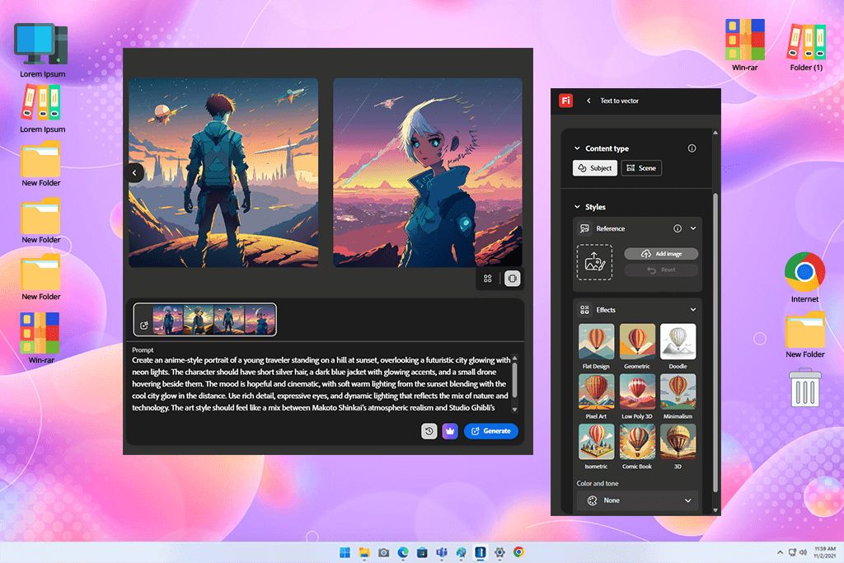This screenshot has width=844, height=563.
Task: Open the Camera app on the taskbar
Action: tap(384, 552)
